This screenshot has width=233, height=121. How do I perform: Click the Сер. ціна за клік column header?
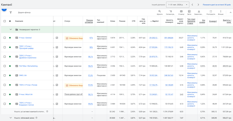(143, 21)
